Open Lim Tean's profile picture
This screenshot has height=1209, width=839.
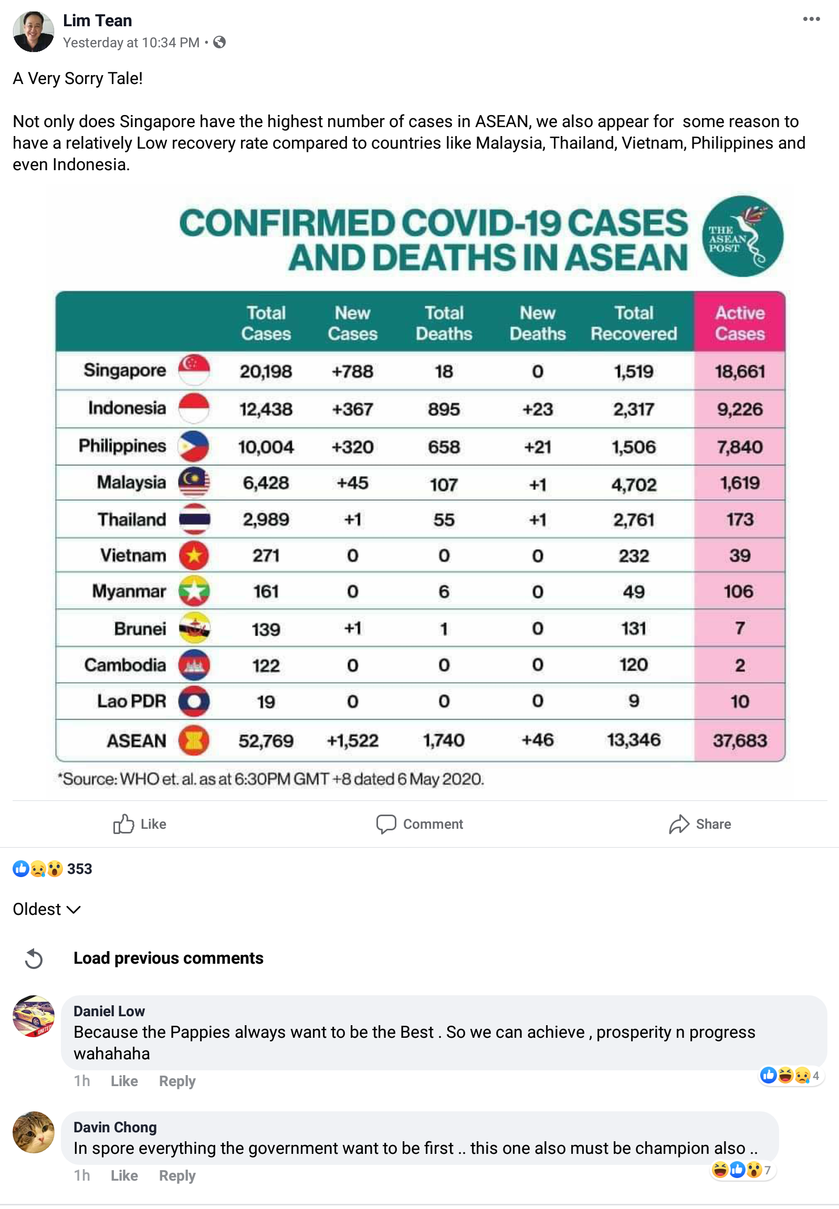tap(34, 32)
